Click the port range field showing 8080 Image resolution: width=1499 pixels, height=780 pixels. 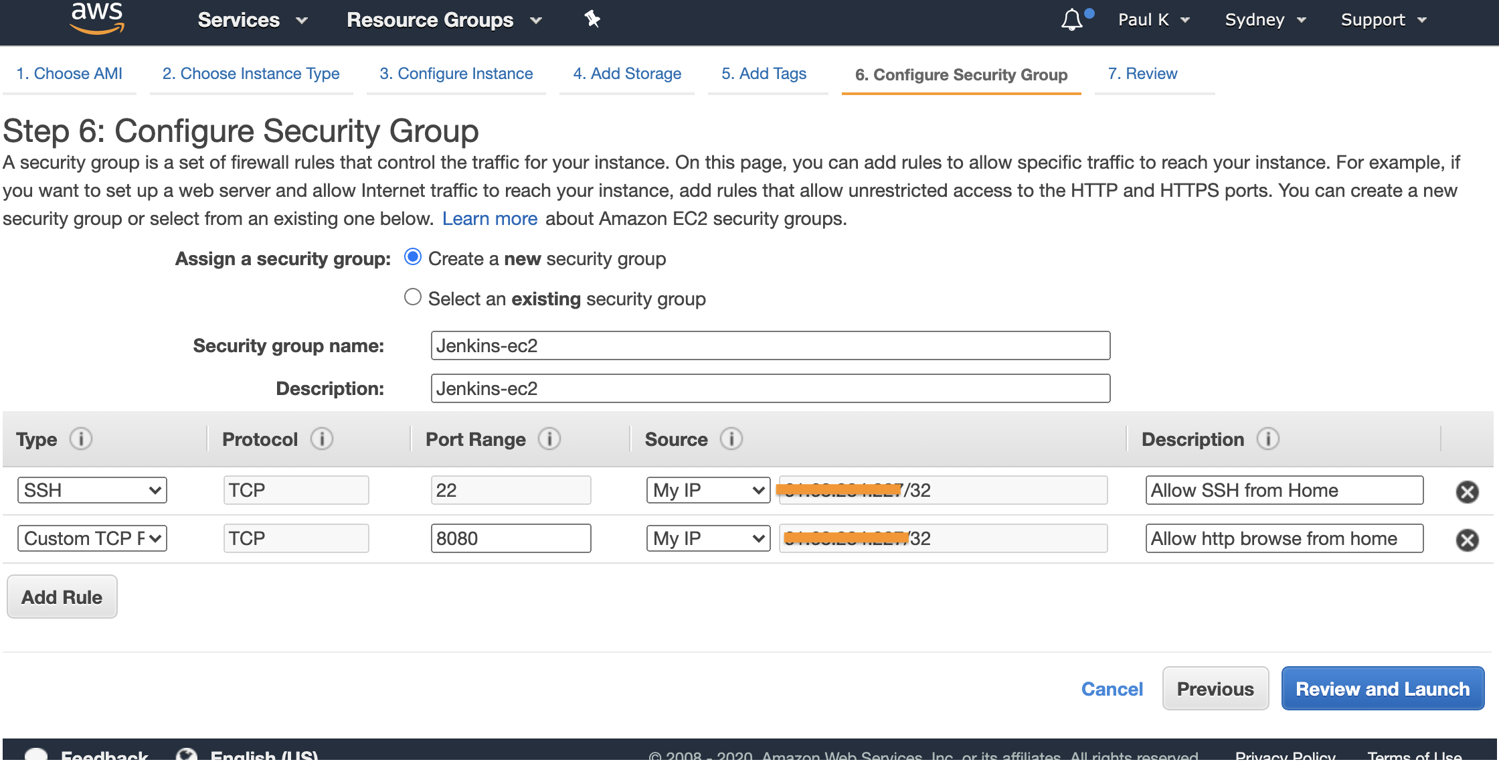point(511,538)
